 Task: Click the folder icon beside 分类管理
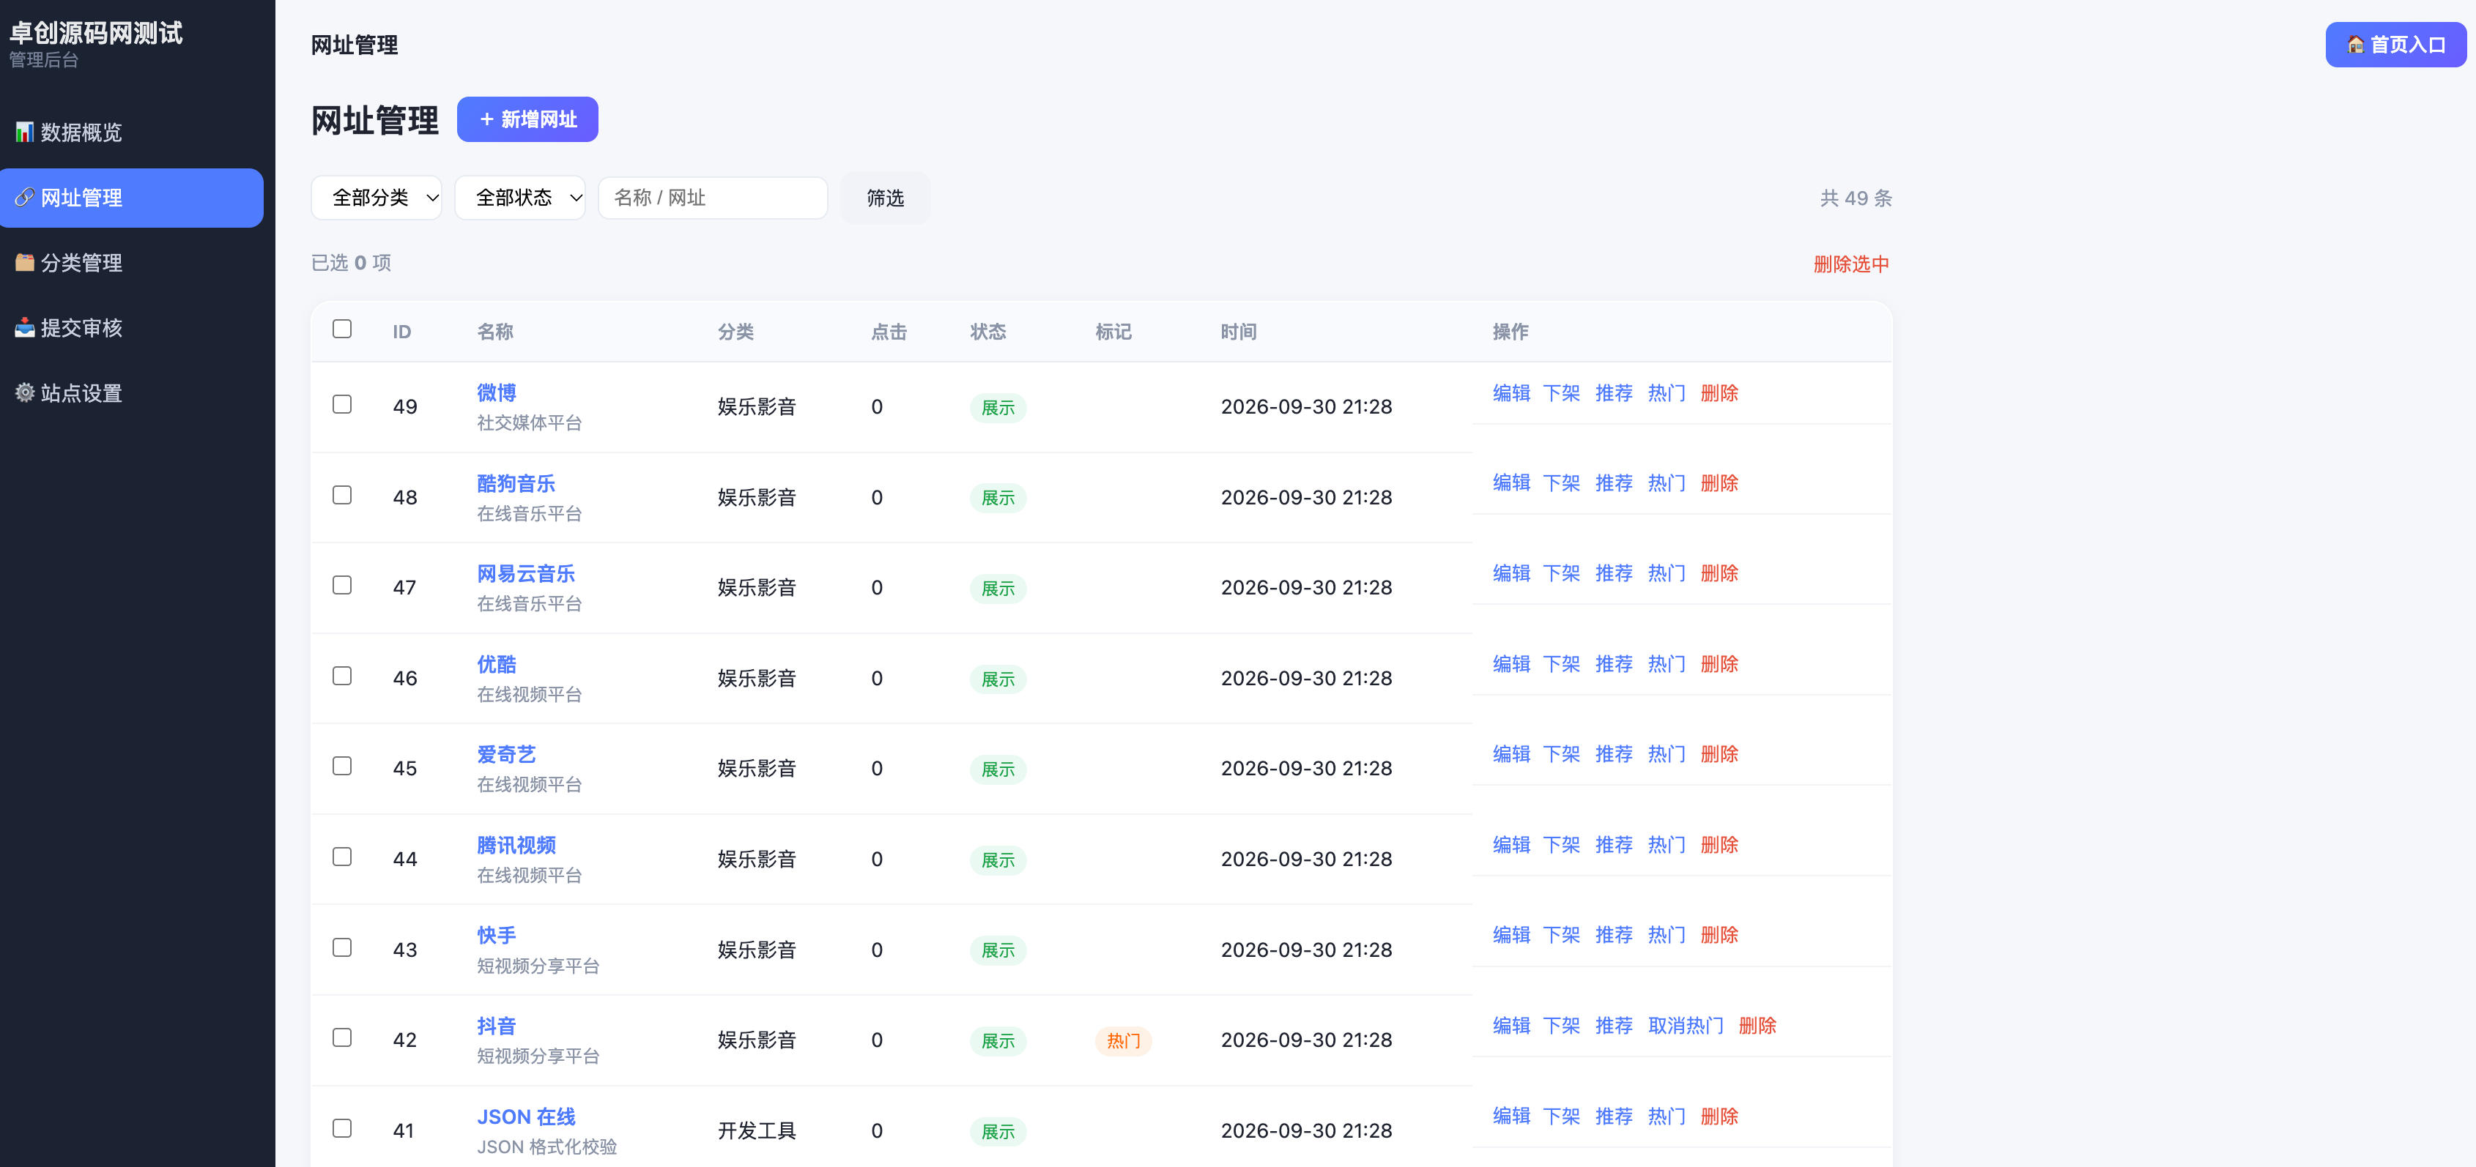point(25,262)
